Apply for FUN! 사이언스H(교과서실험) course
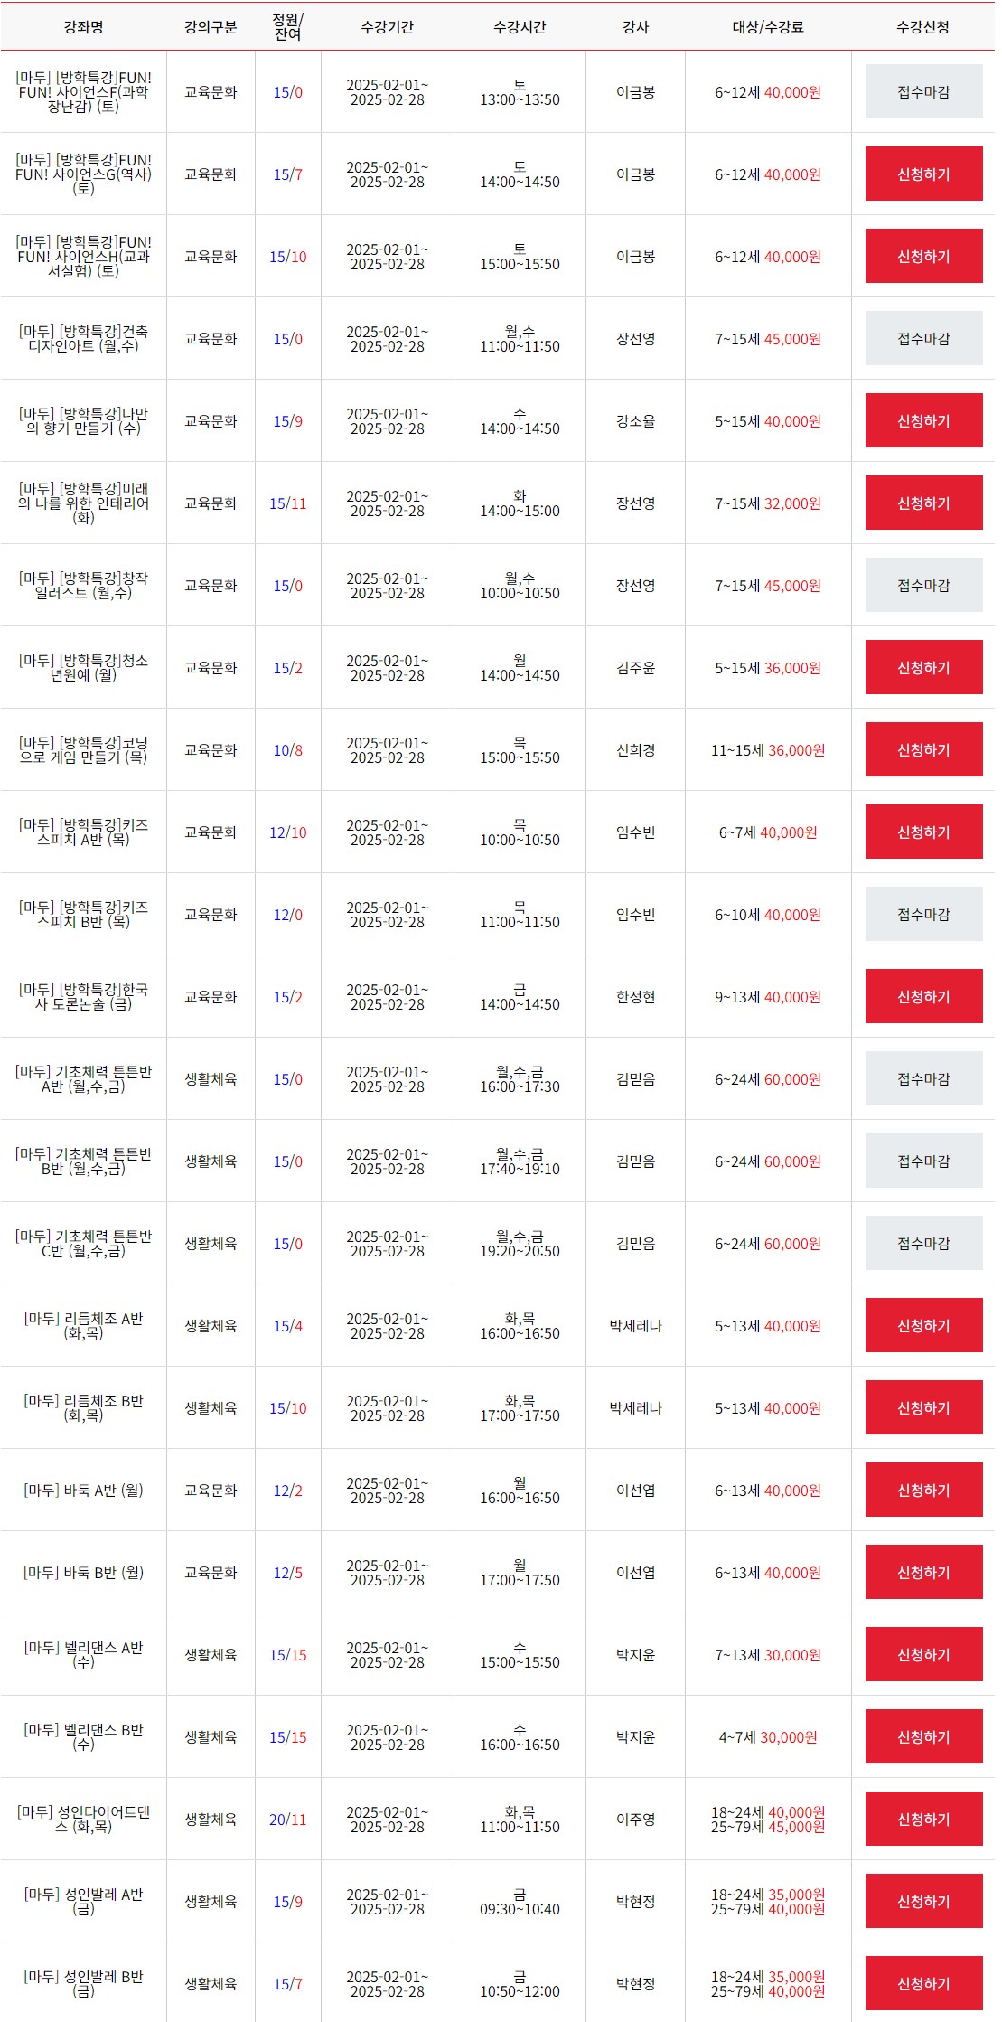The width and height of the screenshot is (1002, 2022). 923,256
